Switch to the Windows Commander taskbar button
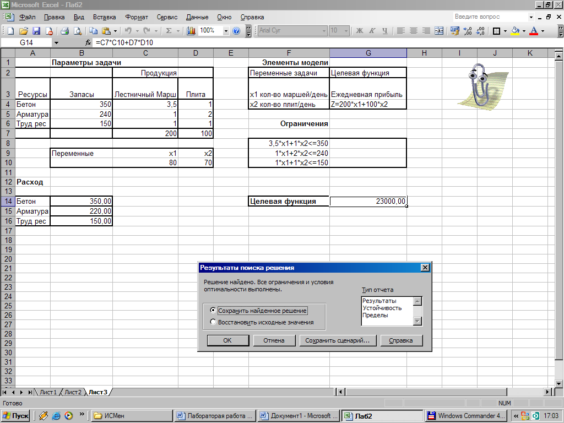Viewport: 564px width, 423px height. [467, 416]
